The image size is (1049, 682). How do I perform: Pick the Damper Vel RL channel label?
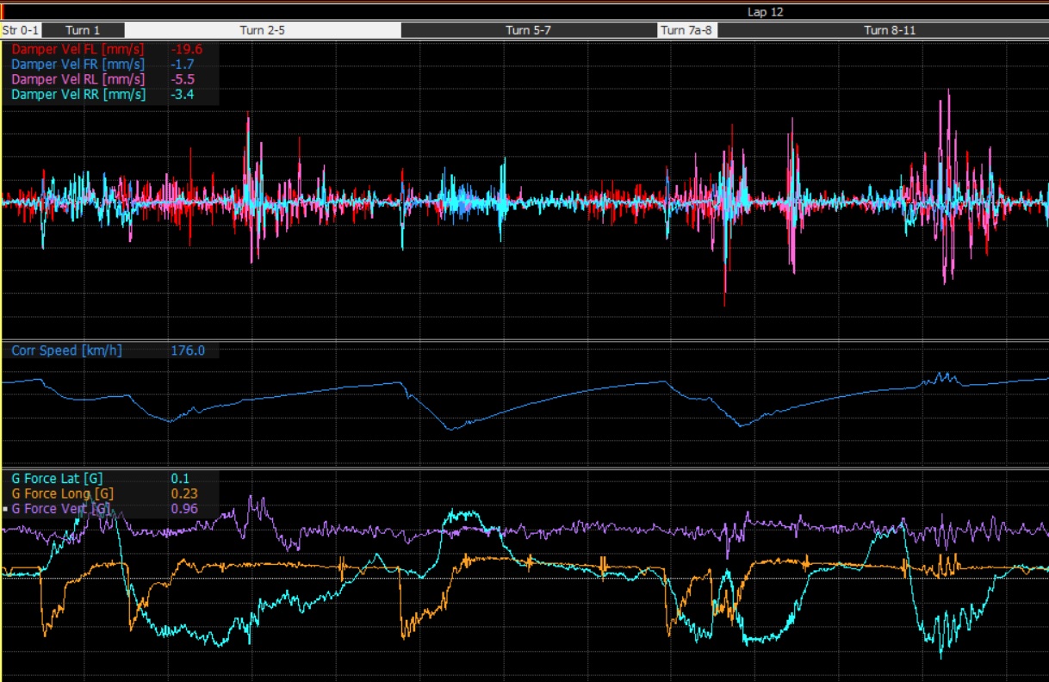pos(78,79)
